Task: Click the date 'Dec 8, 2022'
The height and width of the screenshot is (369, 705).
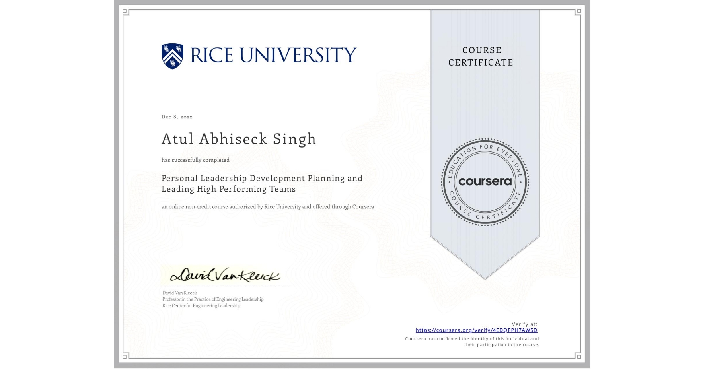Action: (x=177, y=117)
